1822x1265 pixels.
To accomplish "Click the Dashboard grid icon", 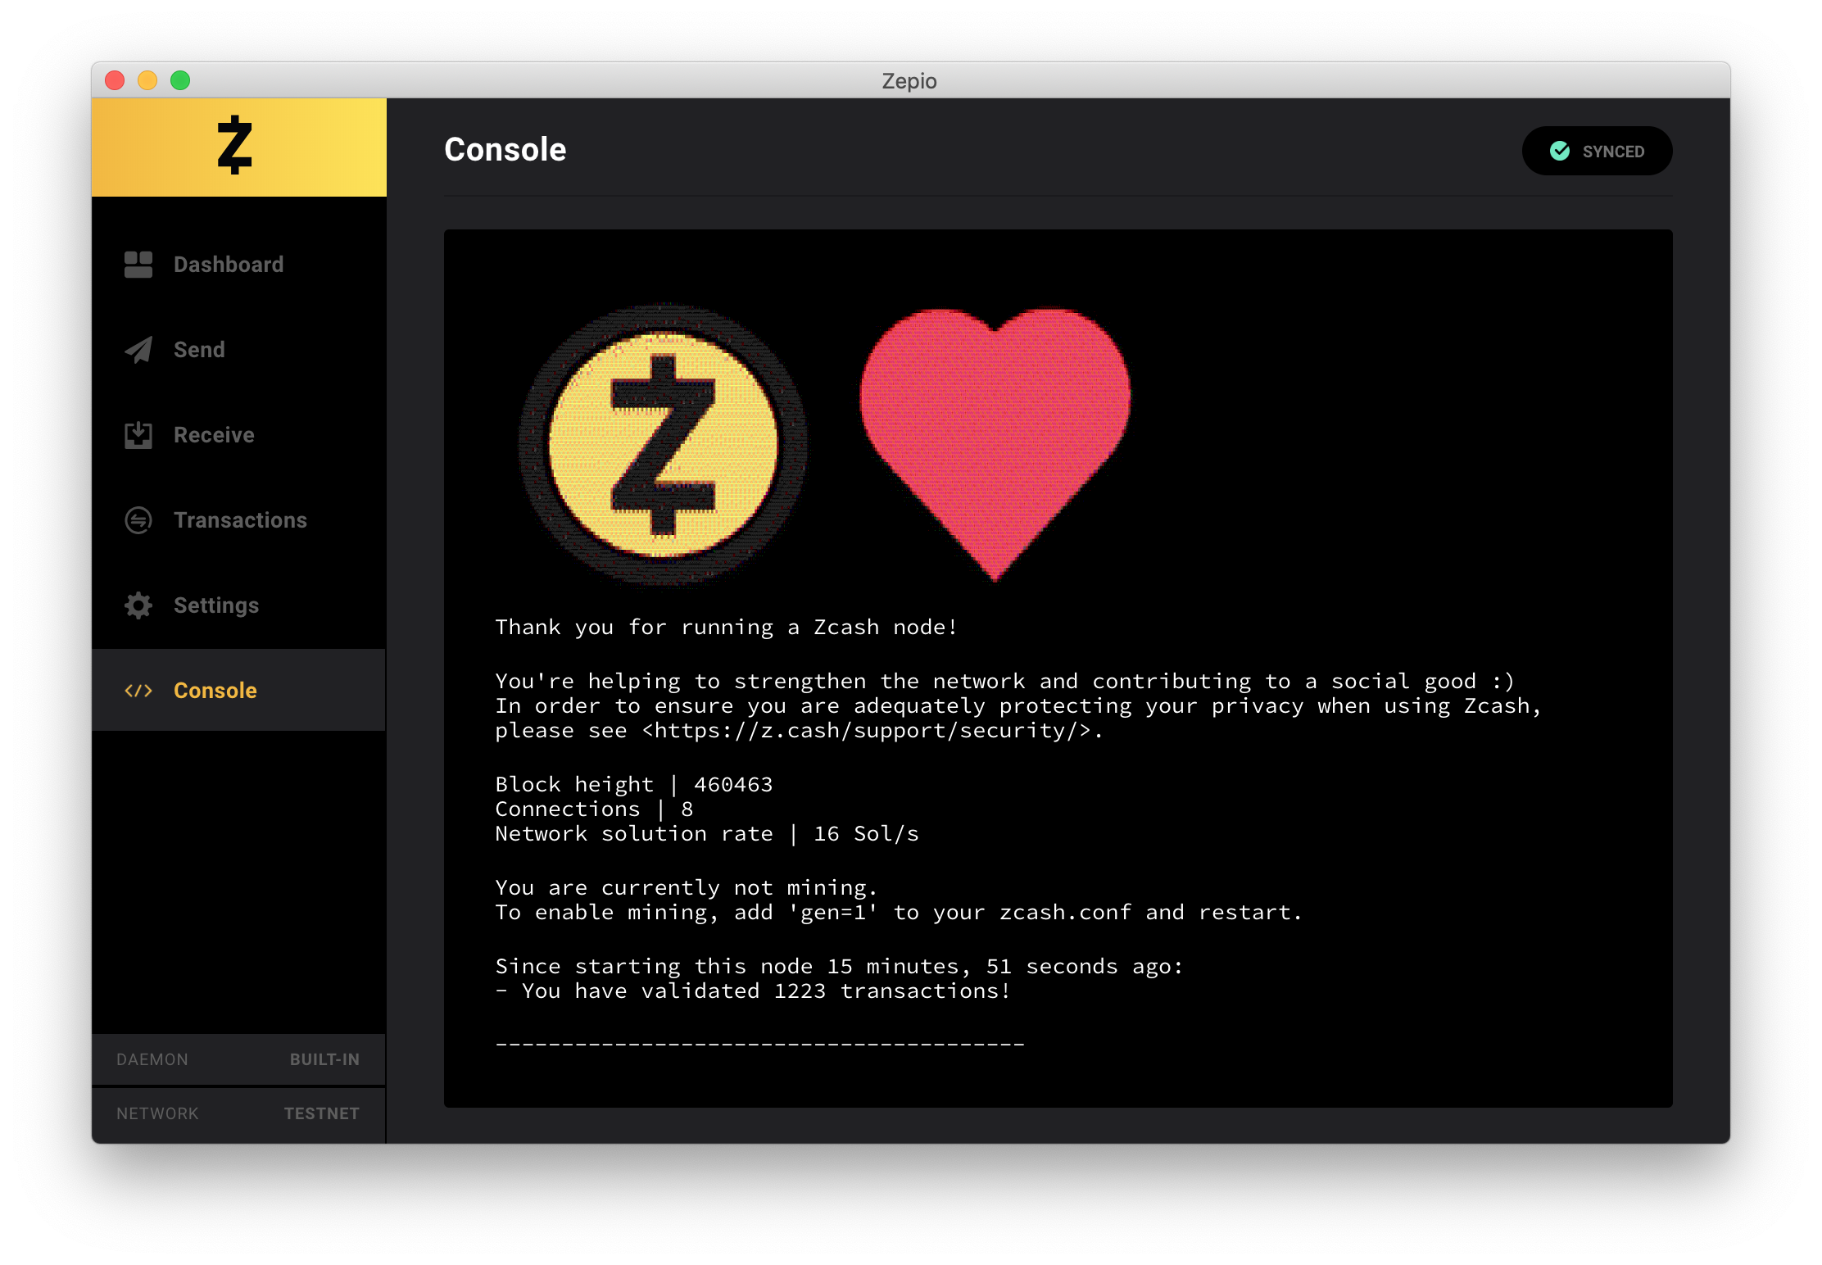I will tap(138, 265).
